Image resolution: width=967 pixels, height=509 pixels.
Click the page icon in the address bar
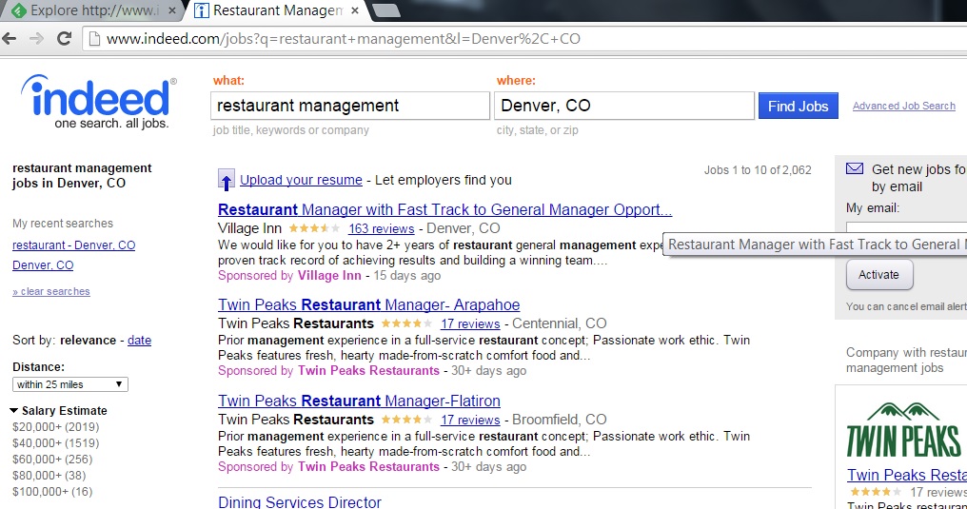(x=93, y=39)
